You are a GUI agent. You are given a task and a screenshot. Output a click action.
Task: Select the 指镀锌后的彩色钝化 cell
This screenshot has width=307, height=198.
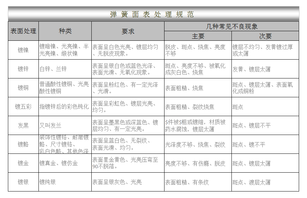tap(65, 107)
